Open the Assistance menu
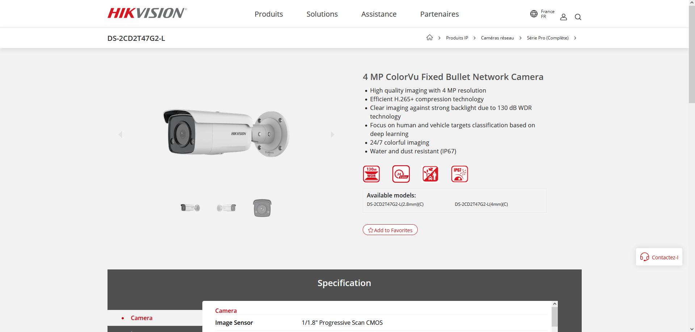This screenshot has height=332, width=695. 379,14
